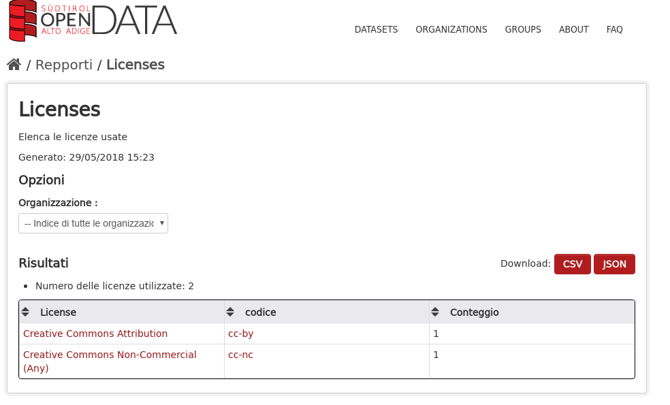Open Creative Commons Attribution license link

[95, 334]
